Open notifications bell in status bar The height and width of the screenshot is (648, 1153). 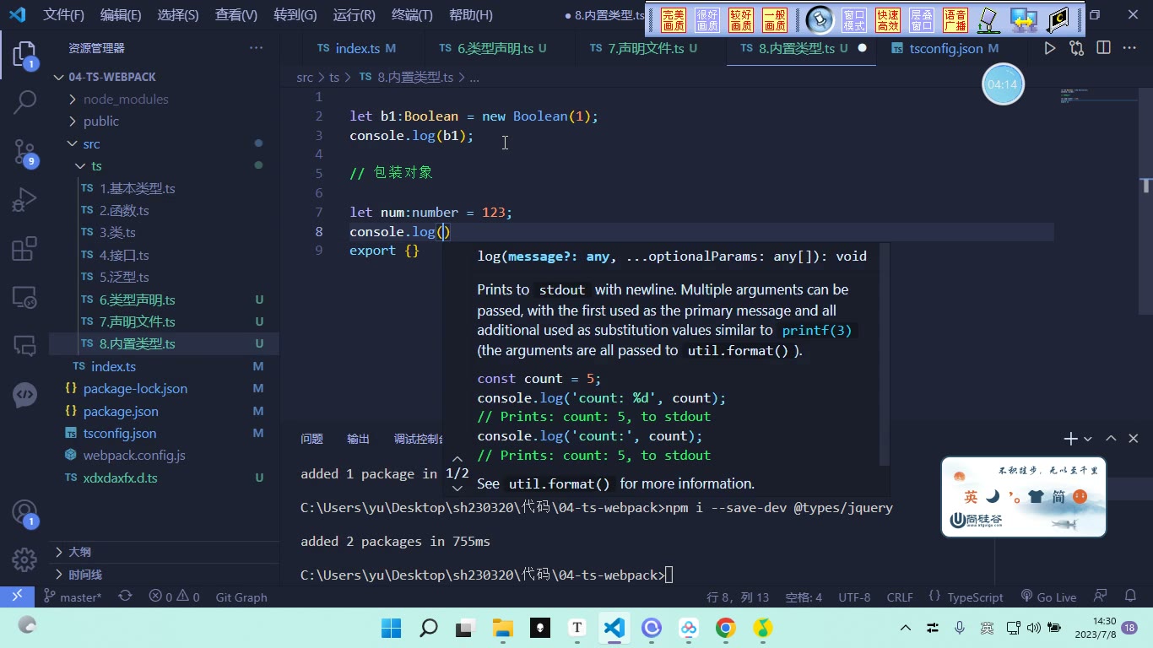click(x=1129, y=597)
